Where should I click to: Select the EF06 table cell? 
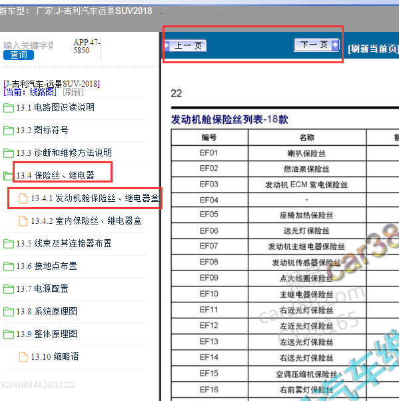[209, 231]
